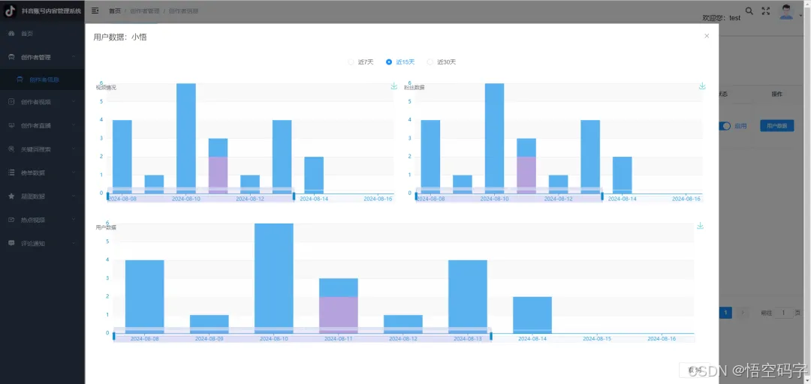This screenshot has width=811, height=384.
Task: Click the 创作者视频 sidebar icon
Action: (x=11, y=102)
